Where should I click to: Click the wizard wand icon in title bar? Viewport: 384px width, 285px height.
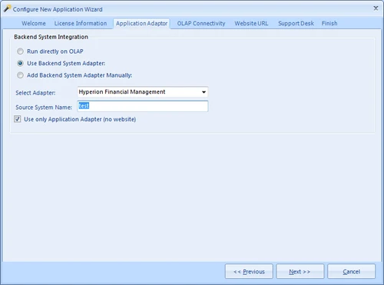pyautogui.click(x=8, y=8)
